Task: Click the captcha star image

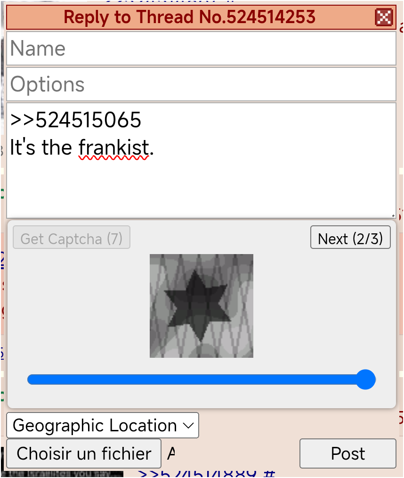Action: [x=202, y=306]
